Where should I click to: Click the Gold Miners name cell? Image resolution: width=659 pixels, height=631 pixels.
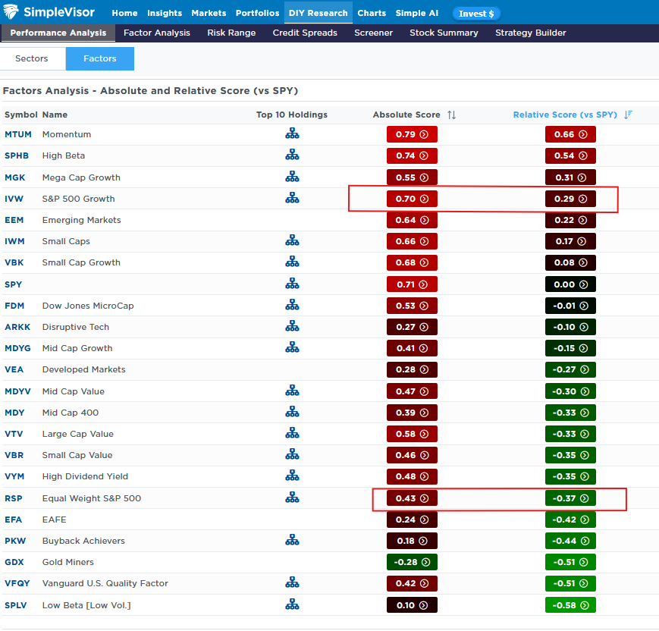click(x=67, y=562)
